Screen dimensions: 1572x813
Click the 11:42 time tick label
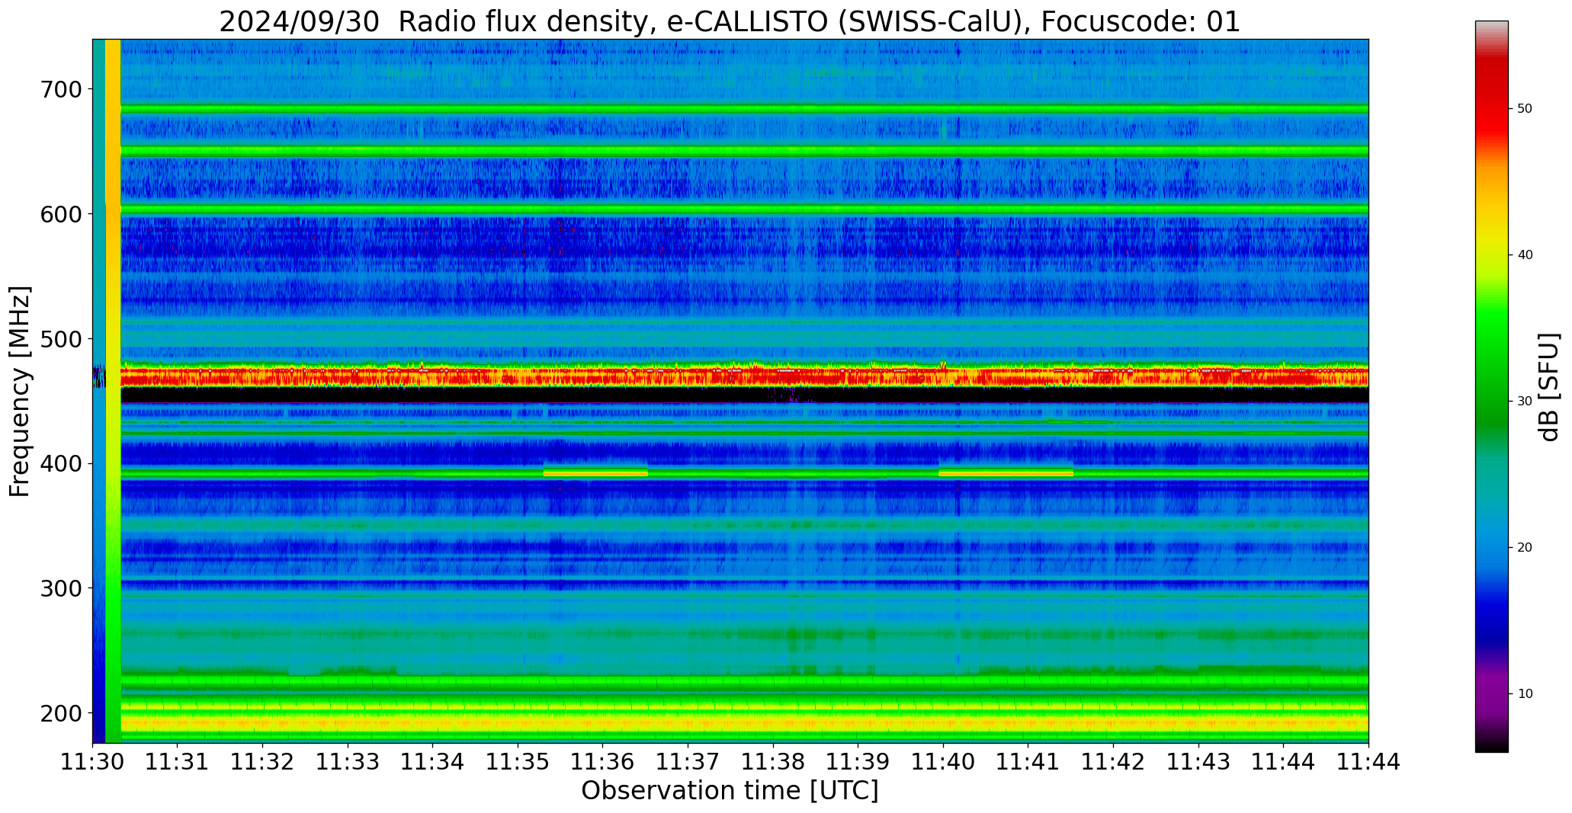tap(1114, 762)
